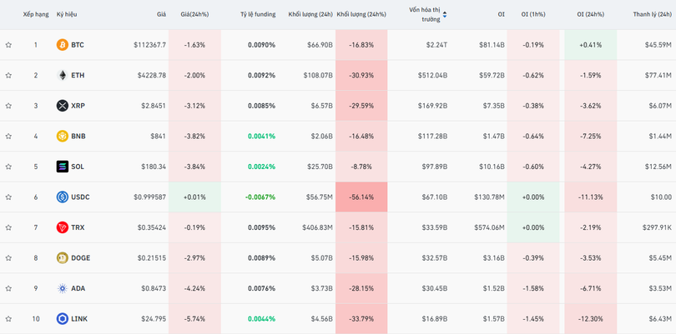Click USDC's red -56.14% volume cell
This screenshot has width=676, height=334.
[x=361, y=197]
